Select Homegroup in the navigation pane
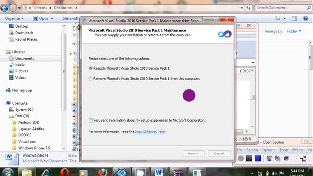Viewport: 313px width, 176px height. (x=22, y=90)
